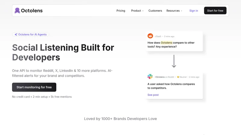The width and height of the screenshot is (241, 135).
Task: Go to the Customers page
Action: [155, 11]
